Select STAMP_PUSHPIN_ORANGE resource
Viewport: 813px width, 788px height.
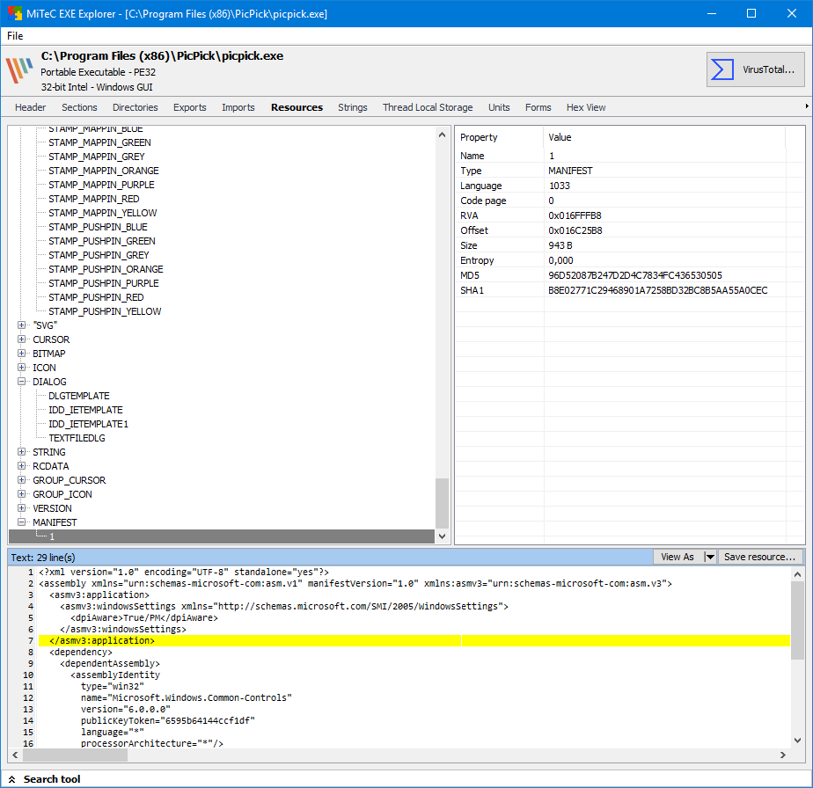pos(106,269)
